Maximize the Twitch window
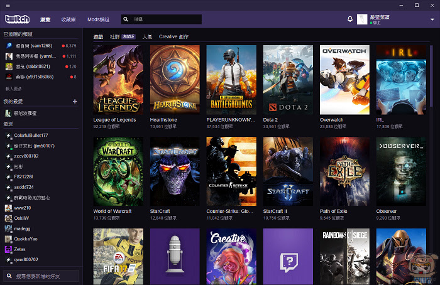The height and width of the screenshot is (285, 440). (417, 5)
